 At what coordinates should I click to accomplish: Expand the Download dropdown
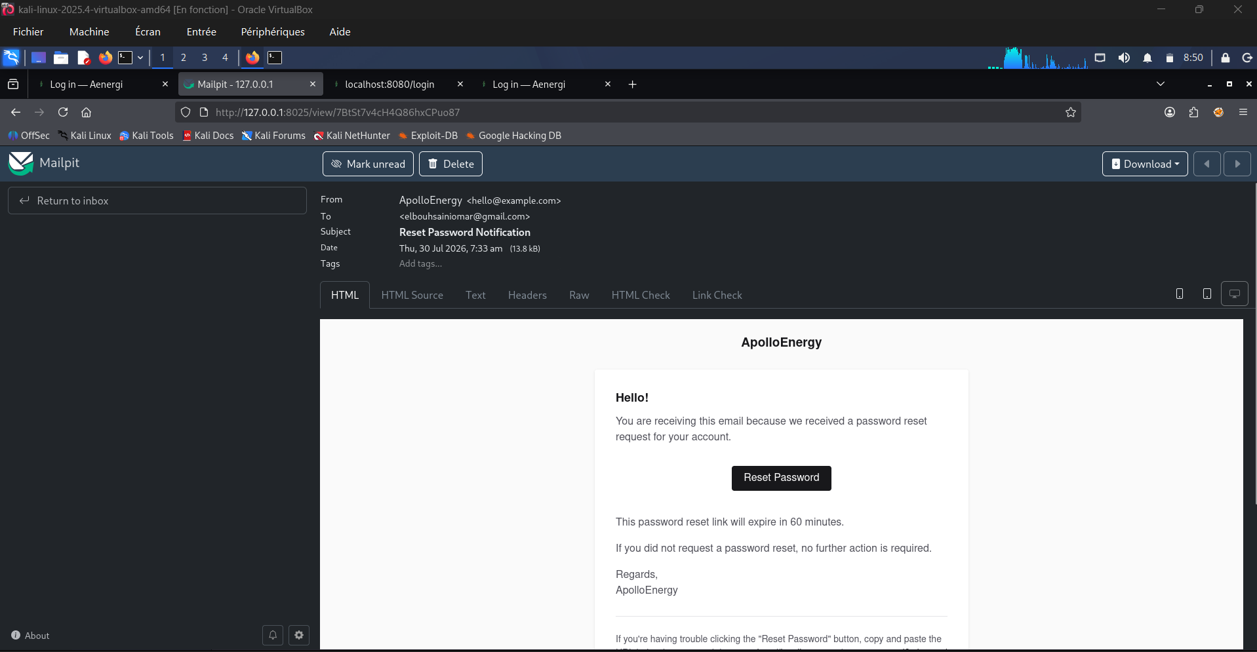point(1145,164)
